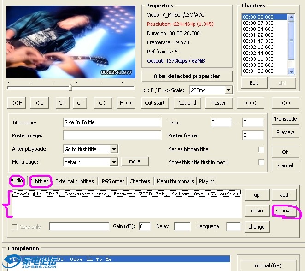Select chapter 00:02:44.000 in Chapters list
This screenshot has height=271, width=305.
tap(258, 53)
